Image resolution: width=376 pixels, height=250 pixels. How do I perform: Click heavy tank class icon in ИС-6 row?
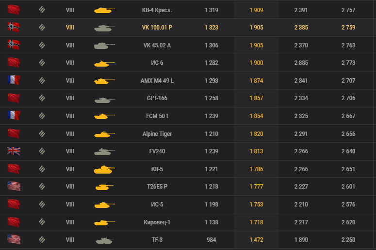42,62
